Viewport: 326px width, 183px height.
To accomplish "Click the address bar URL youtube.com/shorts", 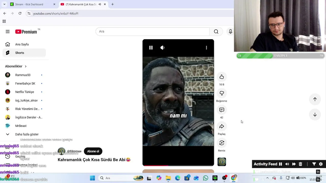I will pos(56,13).
